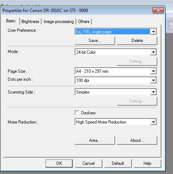Click the Save... button

pos(95,41)
